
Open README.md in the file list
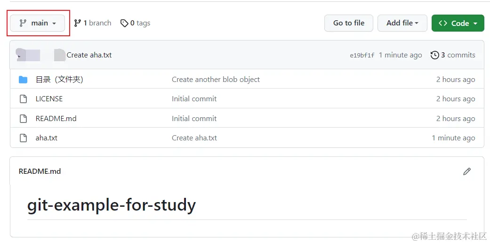tap(56, 119)
